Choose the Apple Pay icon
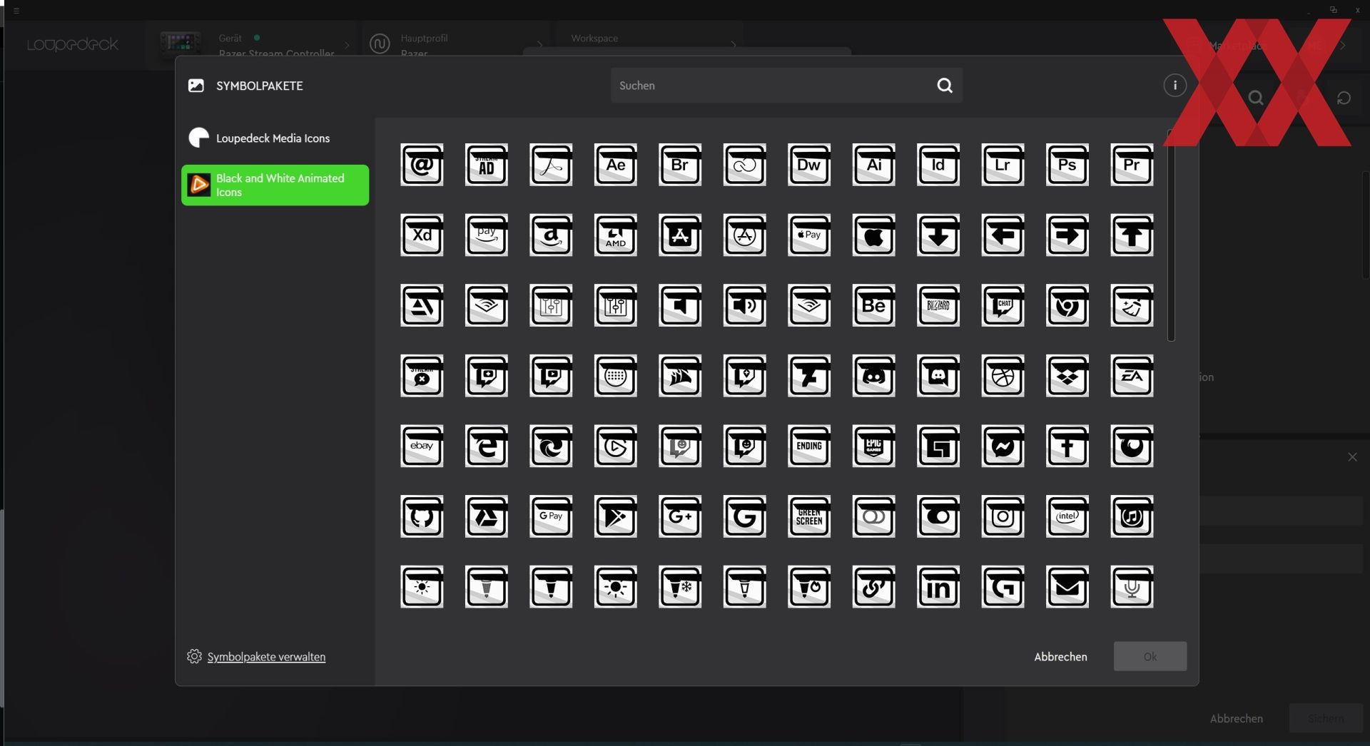The height and width of the screenshot is (746, 1370). [x=809, y=235]
